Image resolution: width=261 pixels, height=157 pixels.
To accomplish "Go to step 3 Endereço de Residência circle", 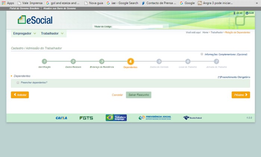I will 102,61.
